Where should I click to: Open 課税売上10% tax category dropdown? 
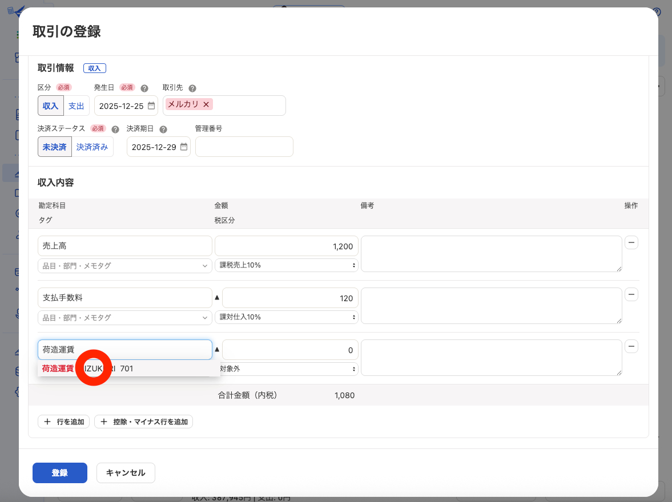[286, 265]
